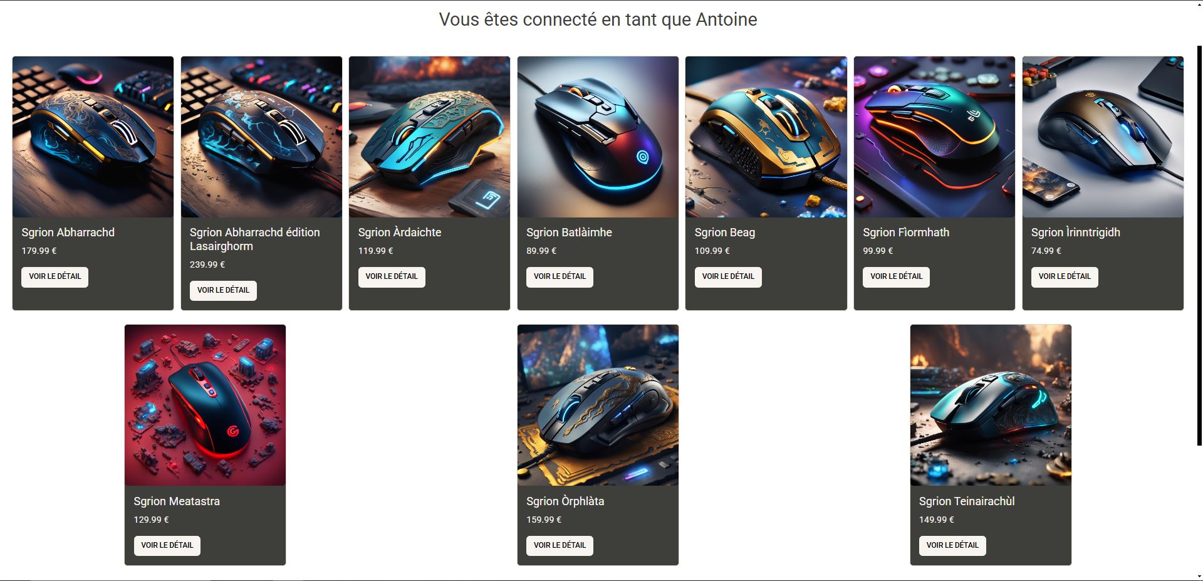Click the vertical page scrollbar
This screenshot has width=1203, height=581.
tap(1199, 246)
